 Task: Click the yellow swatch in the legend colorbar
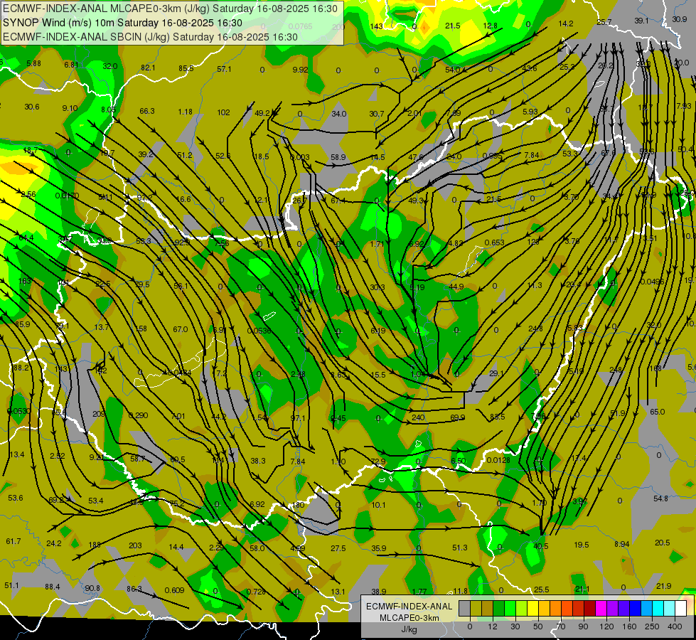(532, 608)
